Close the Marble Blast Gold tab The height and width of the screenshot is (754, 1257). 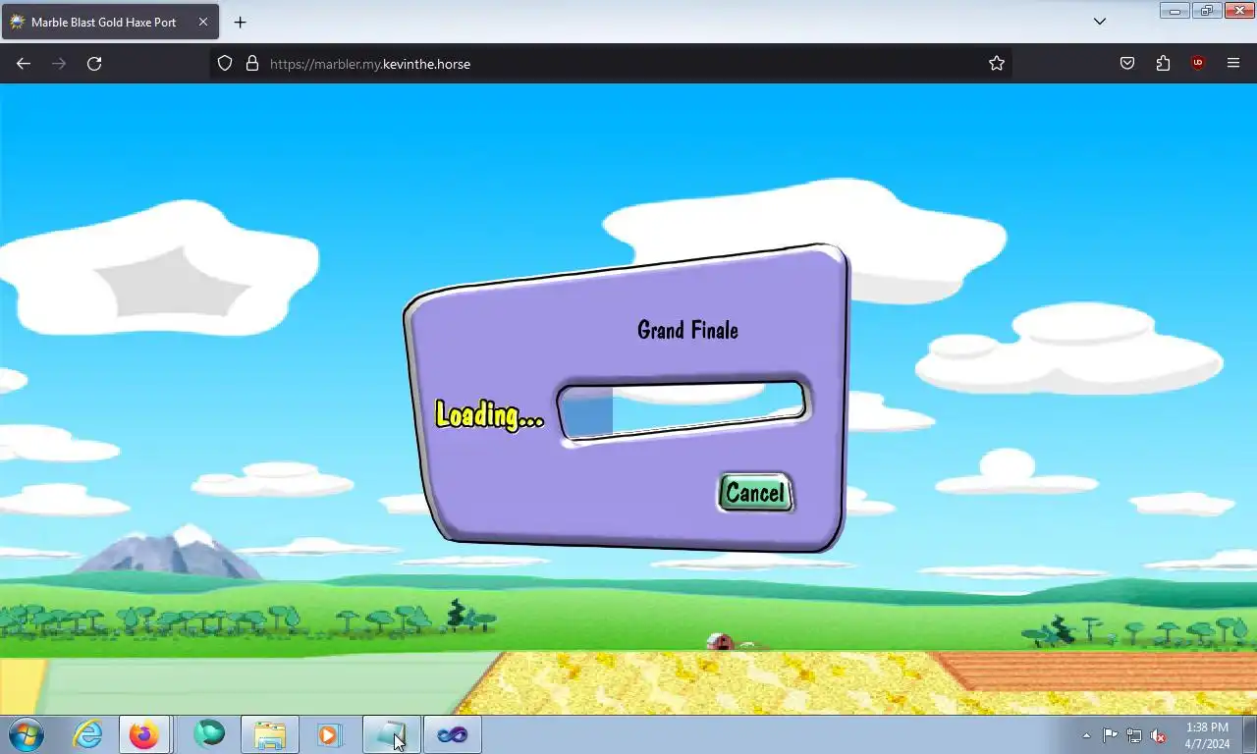click(203, 22)
